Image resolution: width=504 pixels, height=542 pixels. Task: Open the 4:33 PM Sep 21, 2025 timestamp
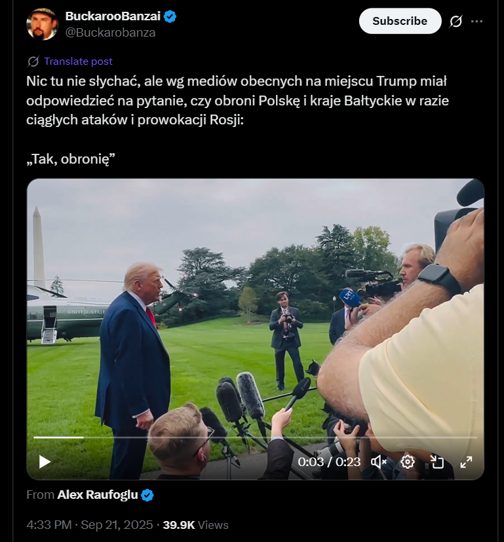pos(90,524)
